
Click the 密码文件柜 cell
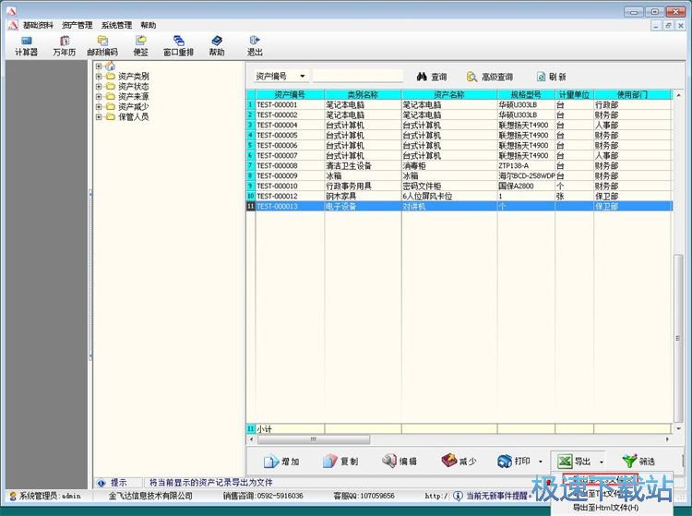pyautogui.click(x=449, y=186)
